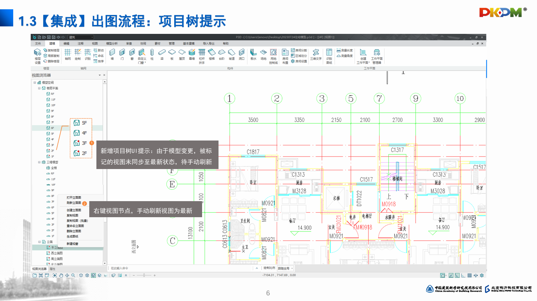This screenshot has height=301, width=537.
Task: Click the save icon in the quick access bar
Action: [49, 37]
